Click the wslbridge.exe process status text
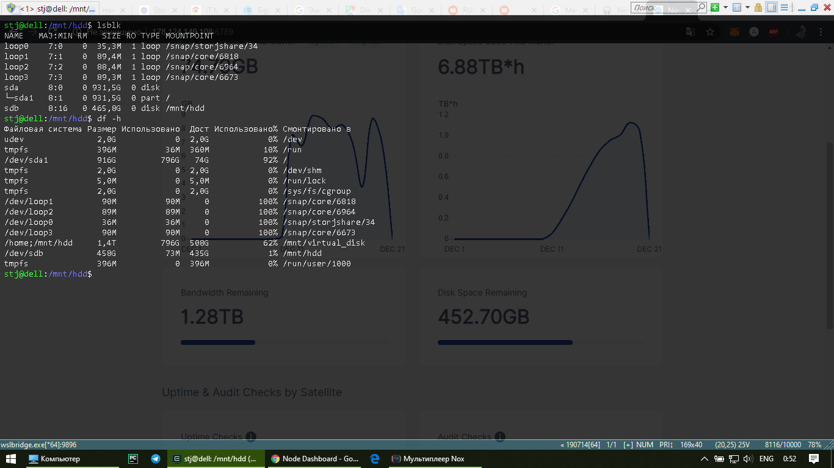The image size is (834, 468). pos(38,445)
